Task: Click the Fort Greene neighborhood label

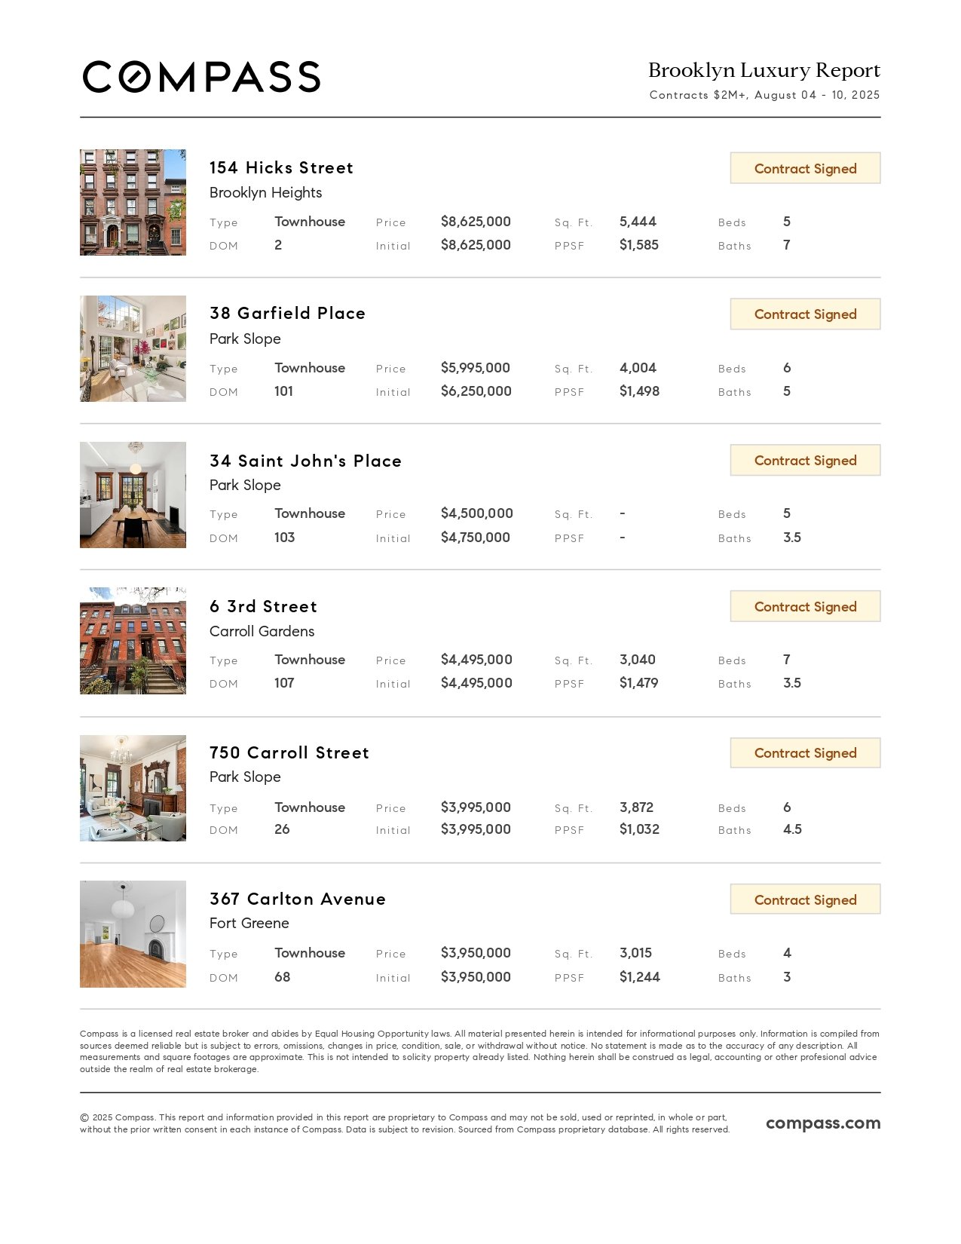Action: pyautogui.click(x=249, y=923)
